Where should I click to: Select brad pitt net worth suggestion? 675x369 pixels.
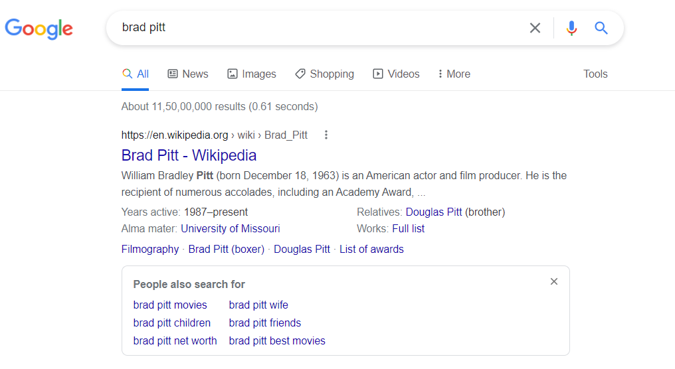click(175, 340)
